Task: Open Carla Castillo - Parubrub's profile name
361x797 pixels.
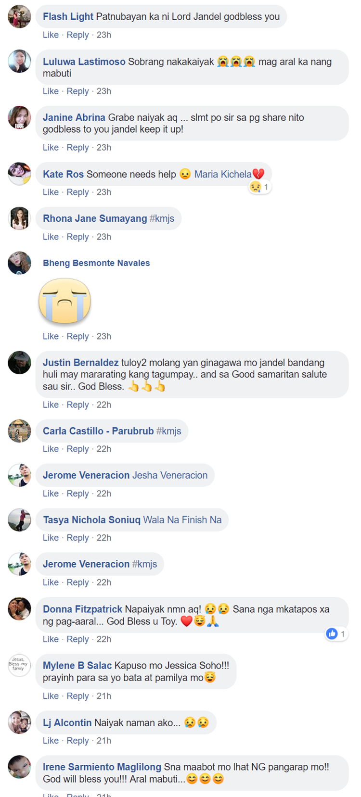Action: [98, 431]
